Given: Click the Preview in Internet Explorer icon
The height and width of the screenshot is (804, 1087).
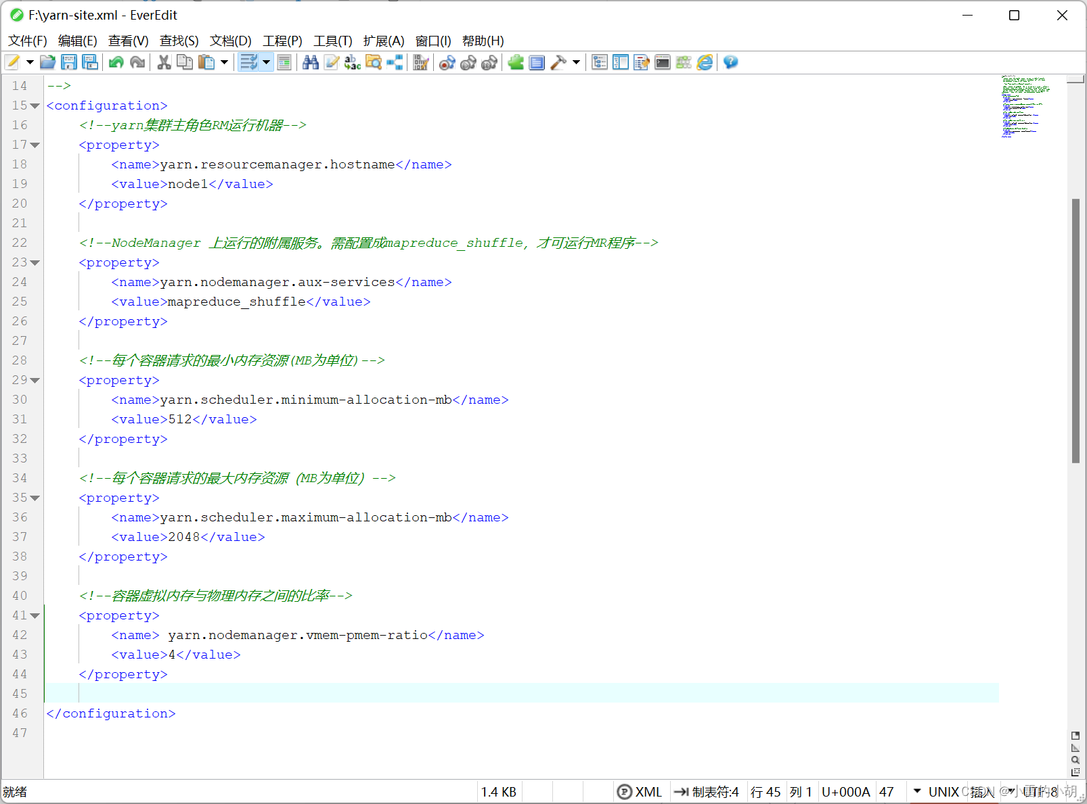Looking at the screenshot, I should coord(705,62).
